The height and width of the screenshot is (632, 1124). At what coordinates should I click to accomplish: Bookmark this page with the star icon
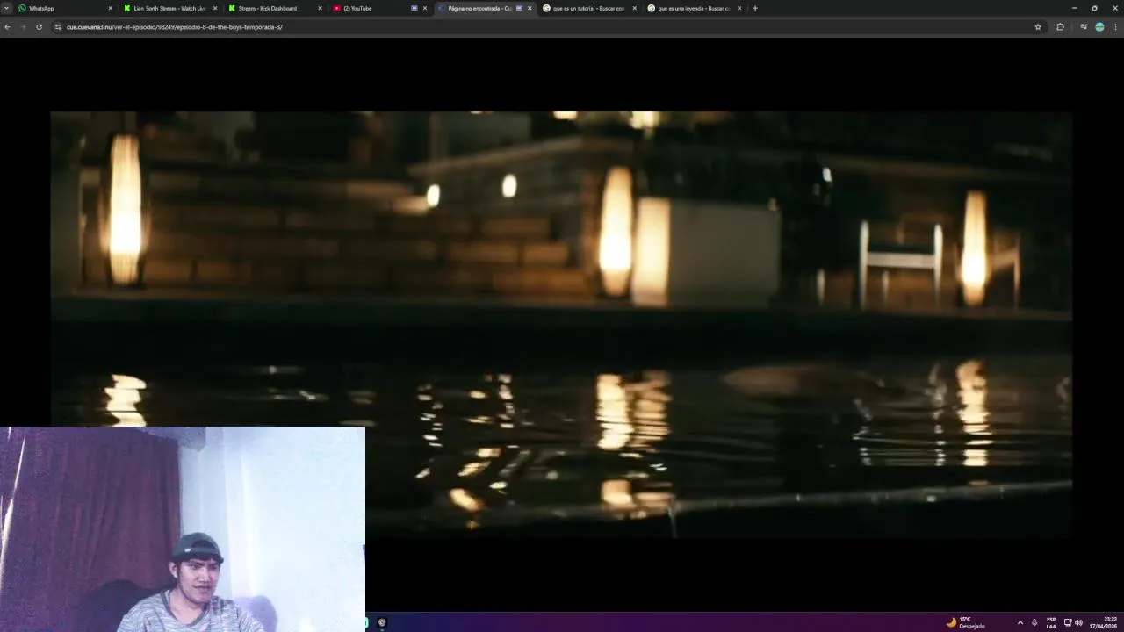click(1038, 27)
